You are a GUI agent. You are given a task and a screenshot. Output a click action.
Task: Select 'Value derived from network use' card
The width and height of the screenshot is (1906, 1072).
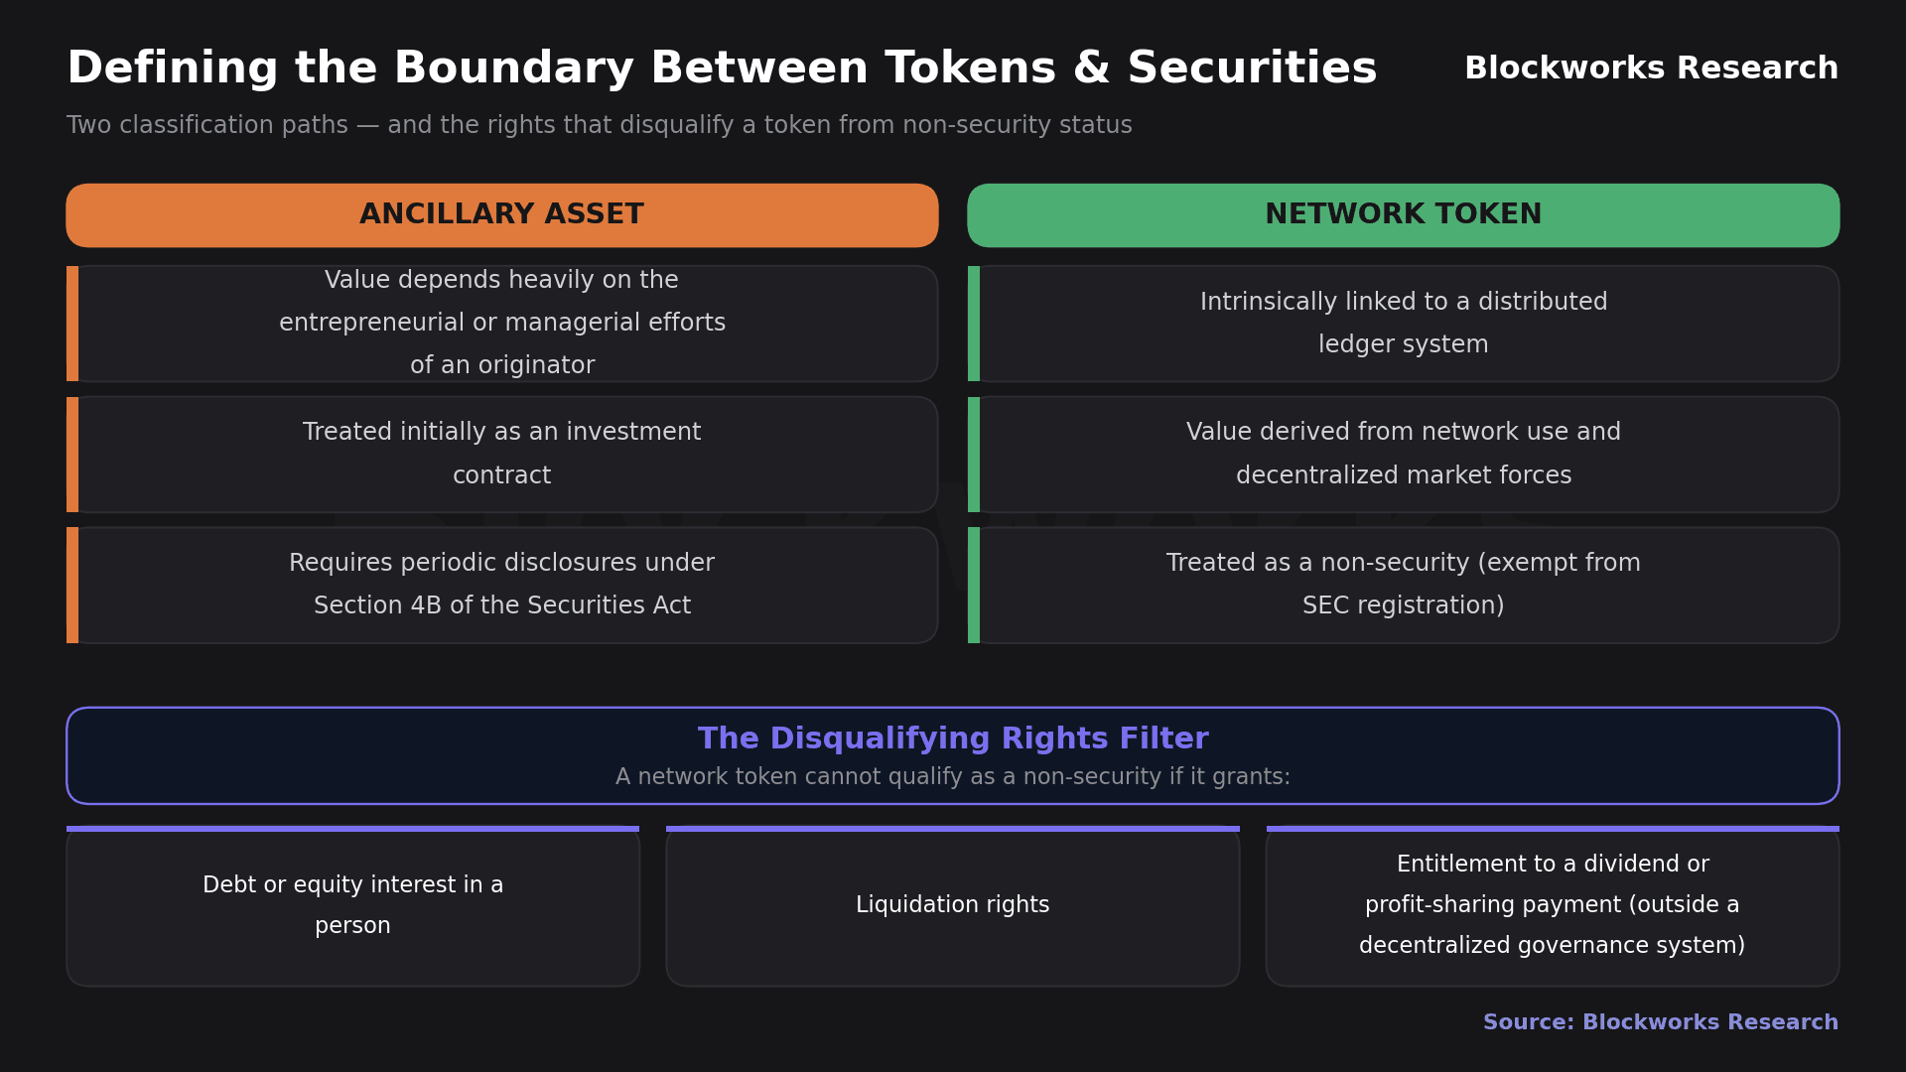click(1403, 455)
